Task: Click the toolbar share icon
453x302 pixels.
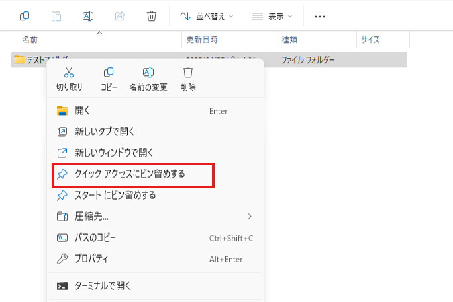Action: [120, 16]
